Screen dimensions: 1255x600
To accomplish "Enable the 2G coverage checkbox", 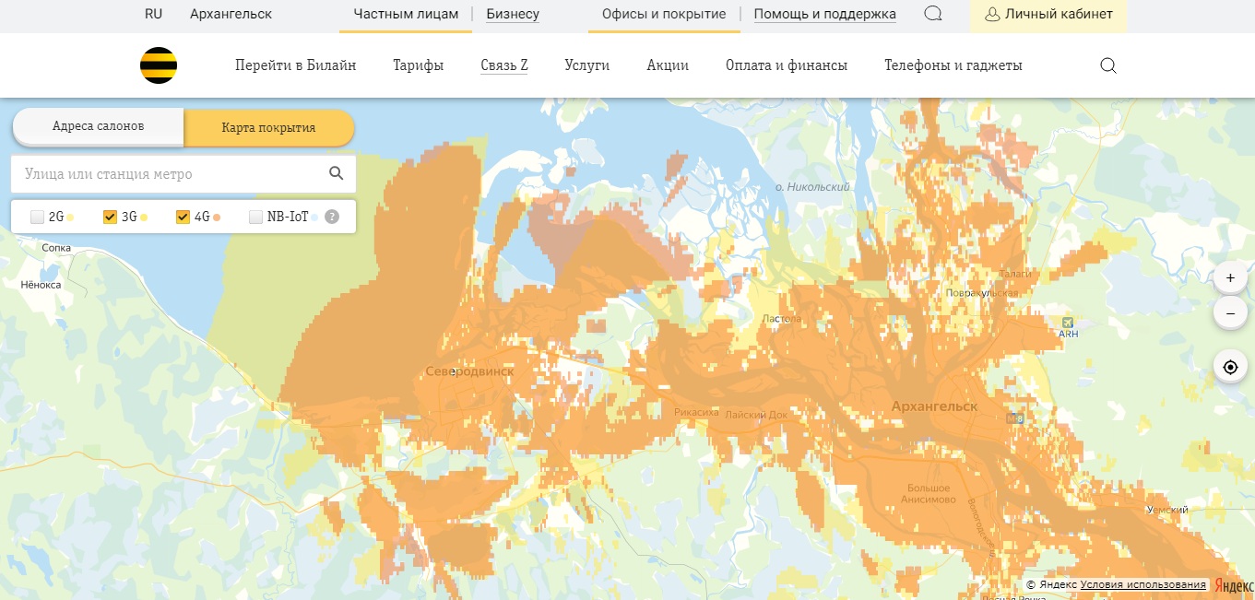I will (x=37, y=218).
